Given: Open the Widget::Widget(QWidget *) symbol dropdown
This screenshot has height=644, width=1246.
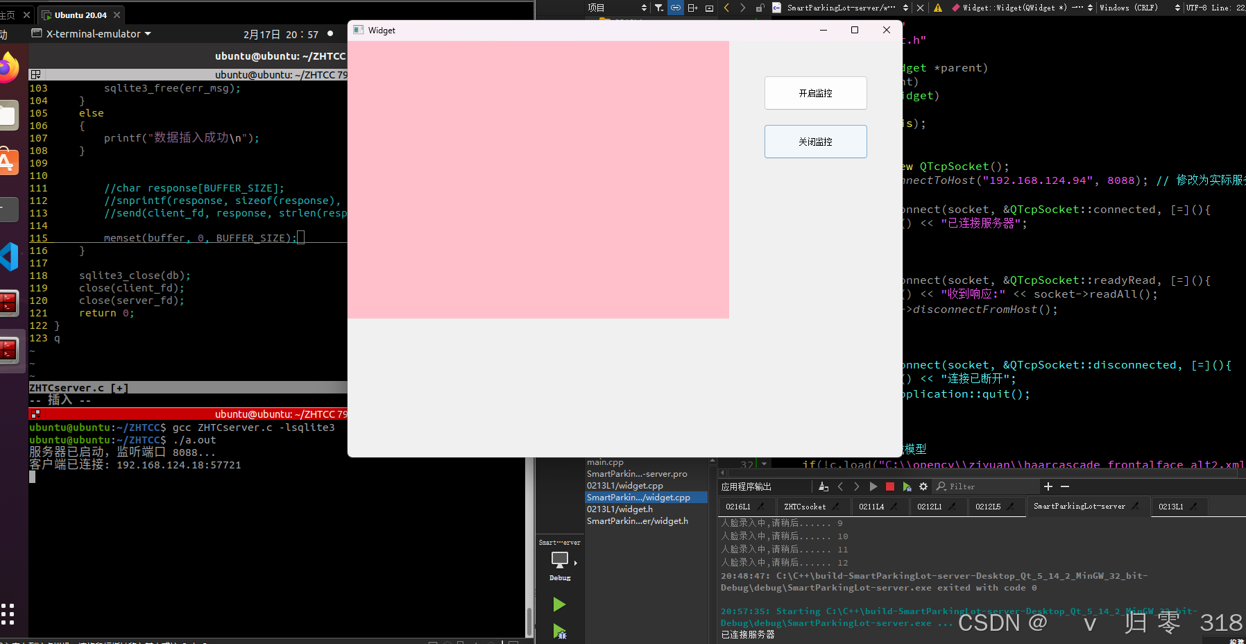Looking at the screenshot, I should click(1022, 8).
